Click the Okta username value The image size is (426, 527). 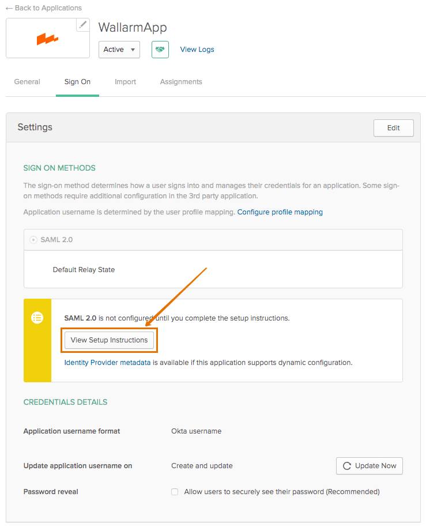(x=196, y=431)
